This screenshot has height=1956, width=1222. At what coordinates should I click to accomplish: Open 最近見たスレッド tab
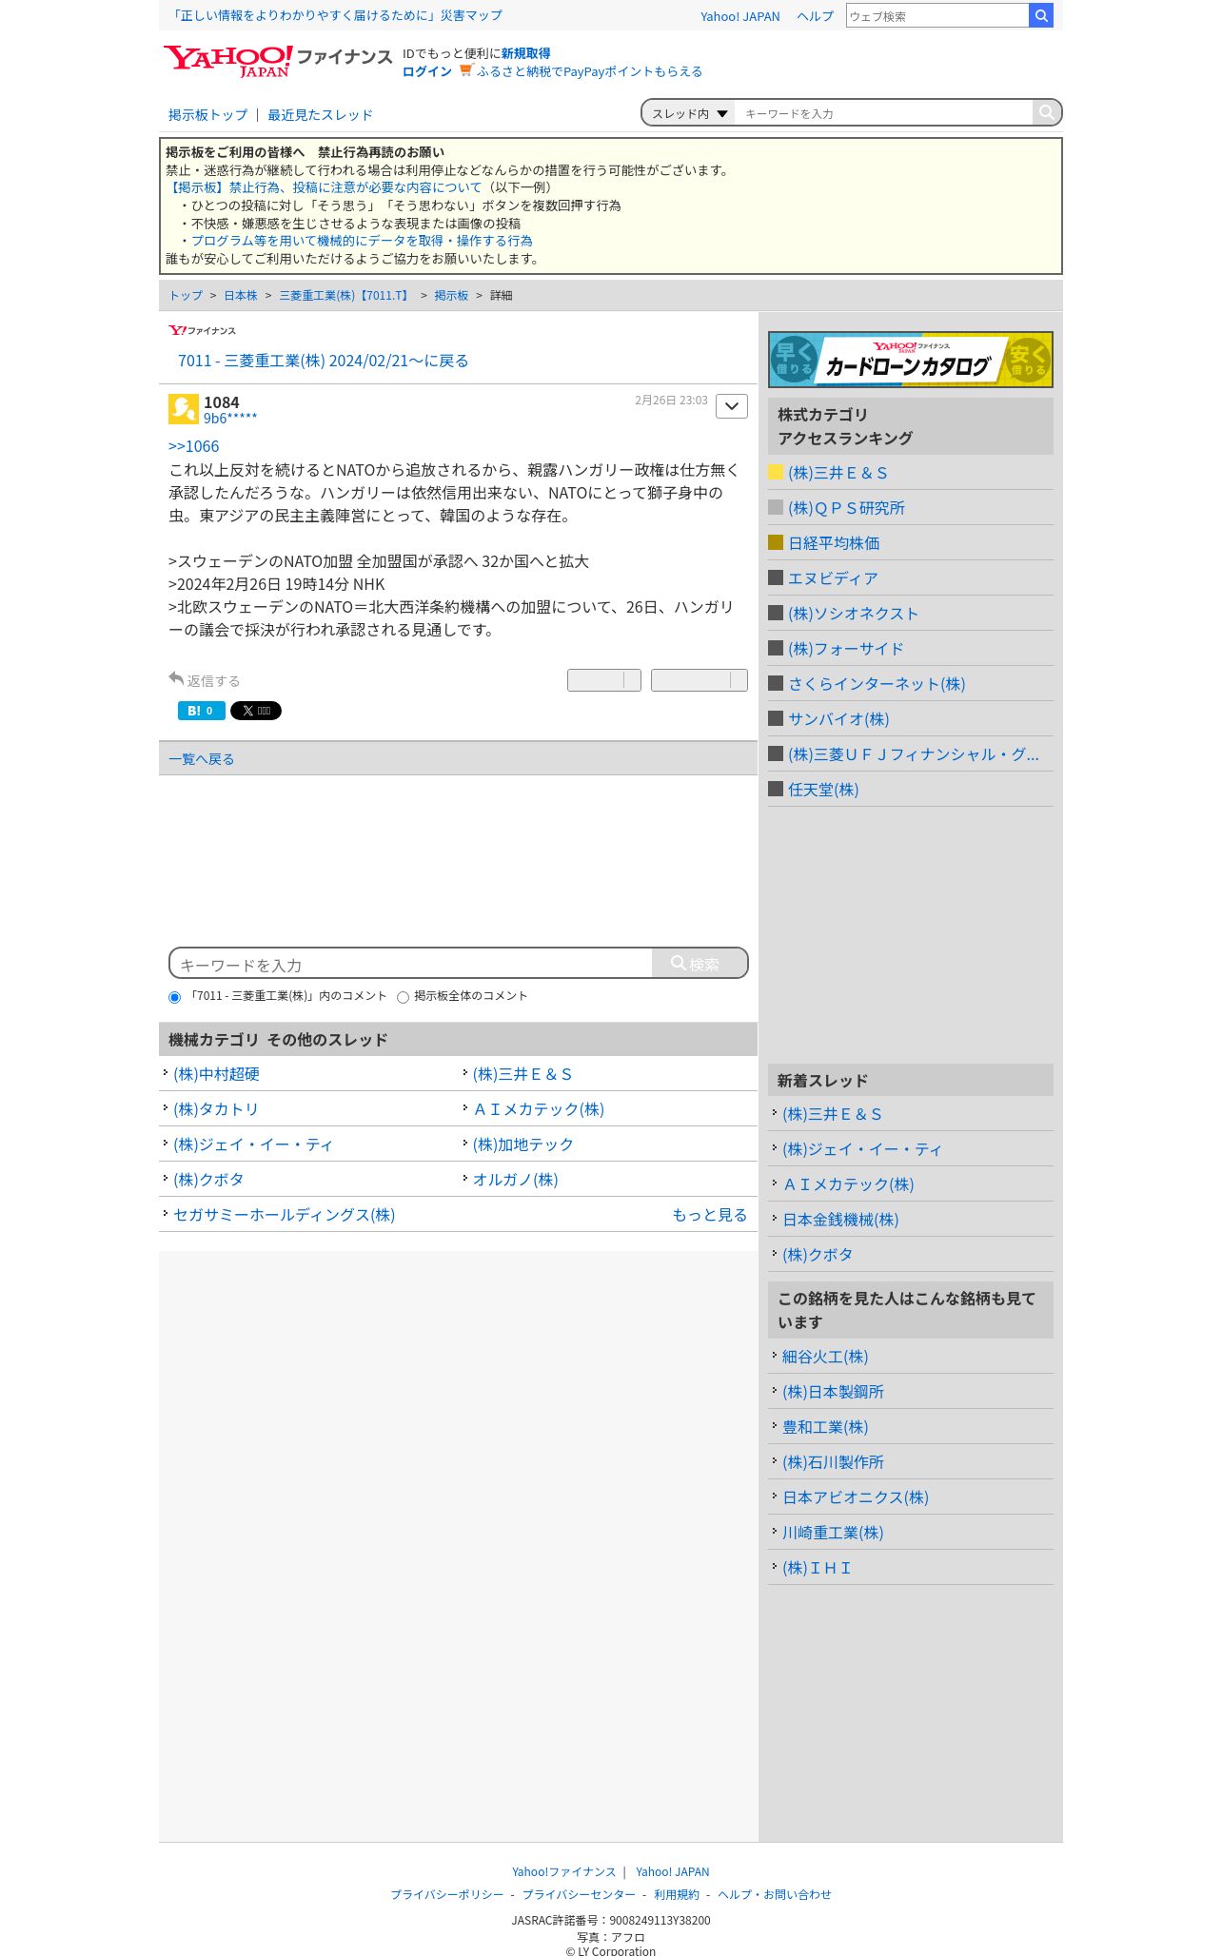point(320,115)
